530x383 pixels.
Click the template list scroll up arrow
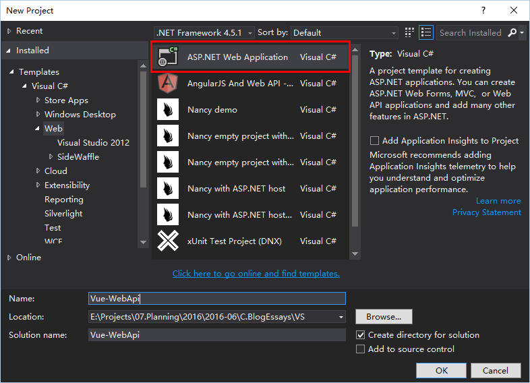pyautogui.click(x=355, y=50)
